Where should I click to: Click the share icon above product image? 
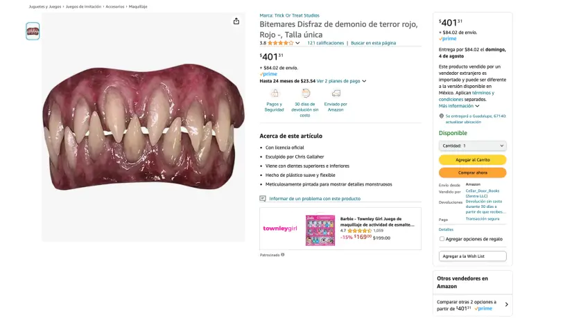tap(236, 21)
